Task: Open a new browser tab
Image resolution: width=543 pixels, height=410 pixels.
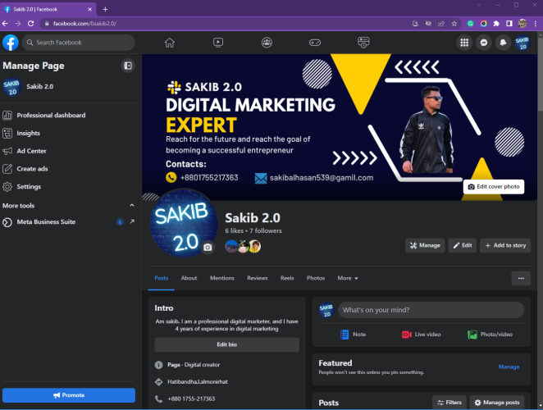Action: pyautogui.click(x=105, y=9)
